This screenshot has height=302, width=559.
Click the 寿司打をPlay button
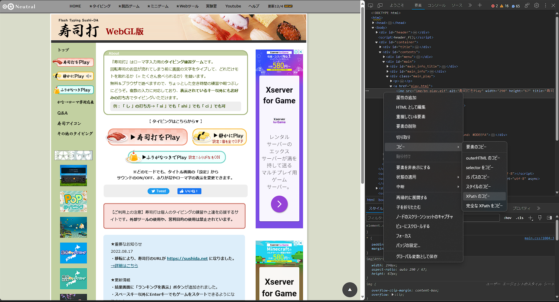pos(147,137)
